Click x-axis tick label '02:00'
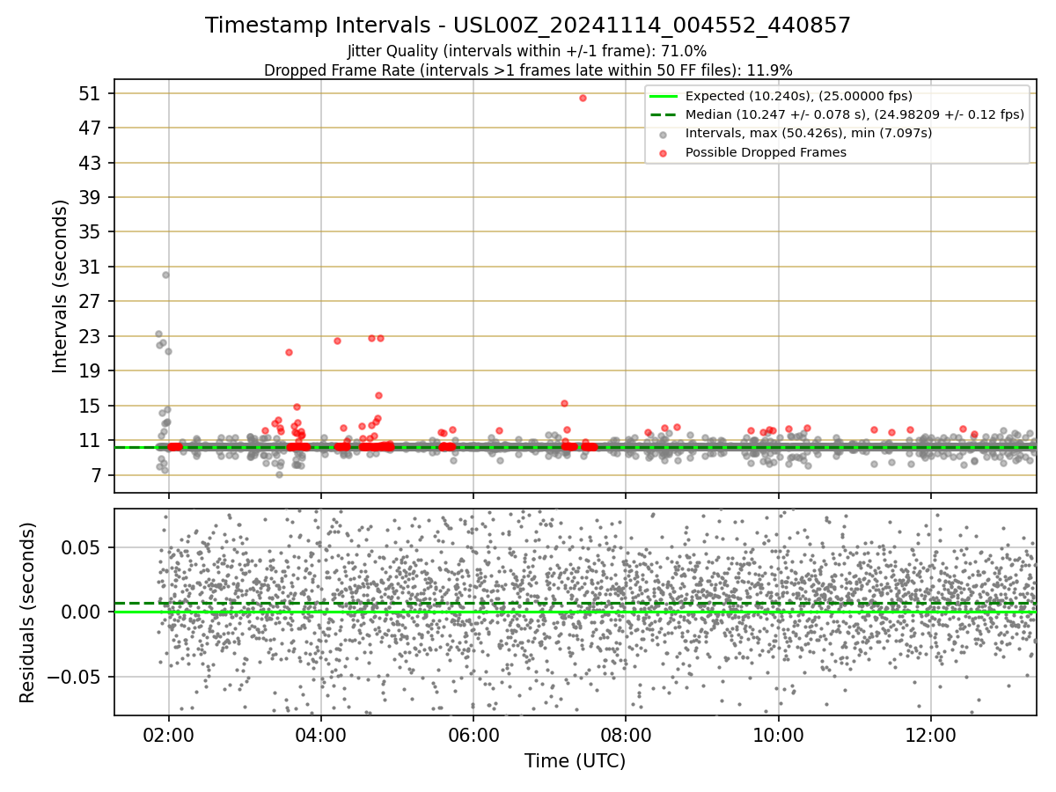 click(x=169, y=735)
